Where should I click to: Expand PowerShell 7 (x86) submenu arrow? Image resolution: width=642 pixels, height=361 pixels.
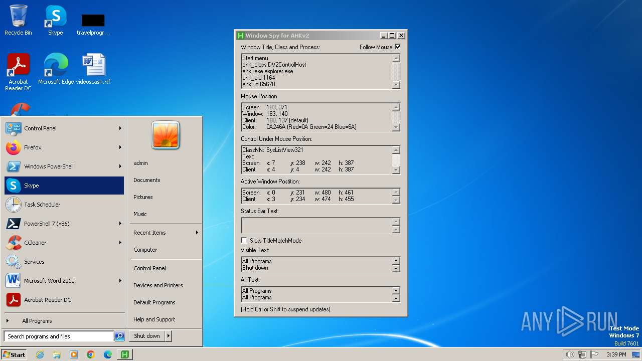pos(120,224)
